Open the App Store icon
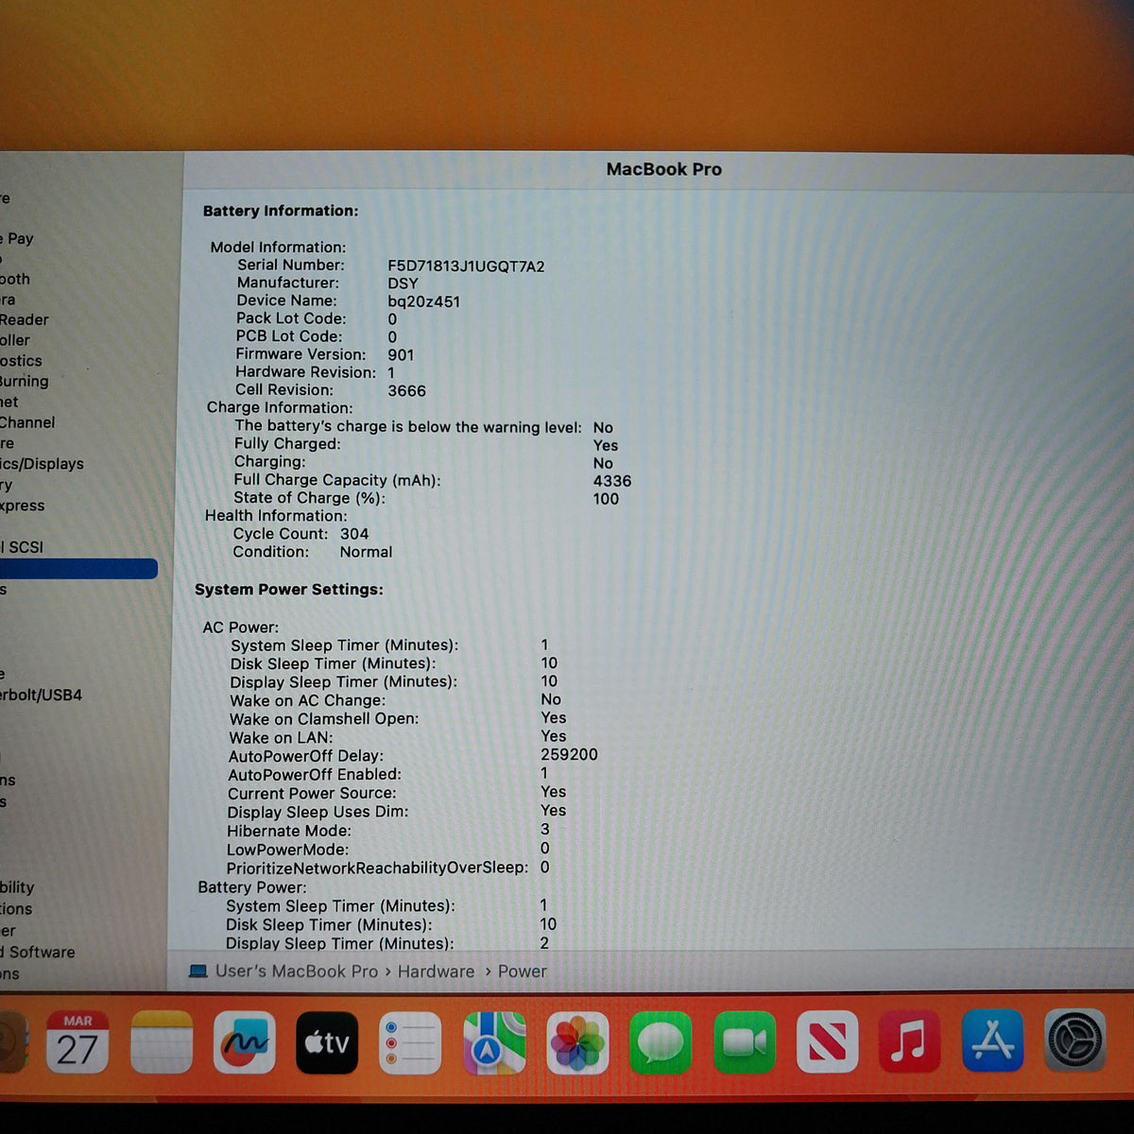Viewport: 1134px width, 1134px height. [993, 1040]
